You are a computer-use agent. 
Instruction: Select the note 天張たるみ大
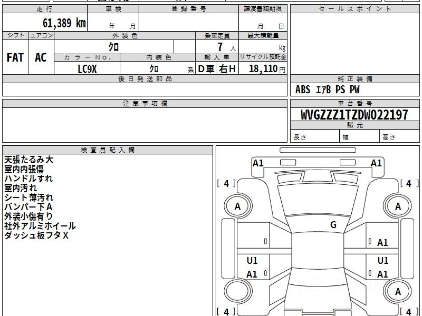point(28,160)
